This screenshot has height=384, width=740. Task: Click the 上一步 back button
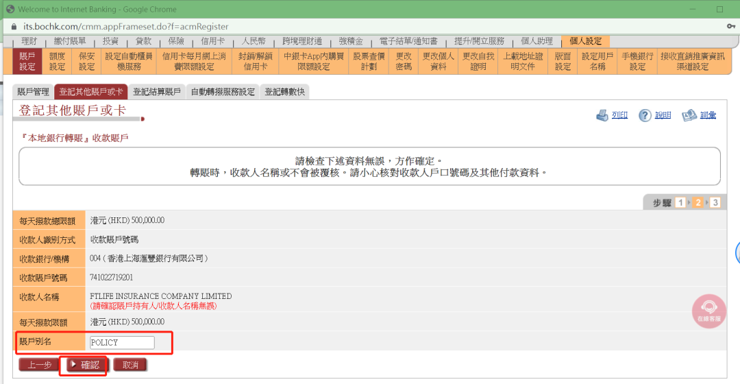39,365
